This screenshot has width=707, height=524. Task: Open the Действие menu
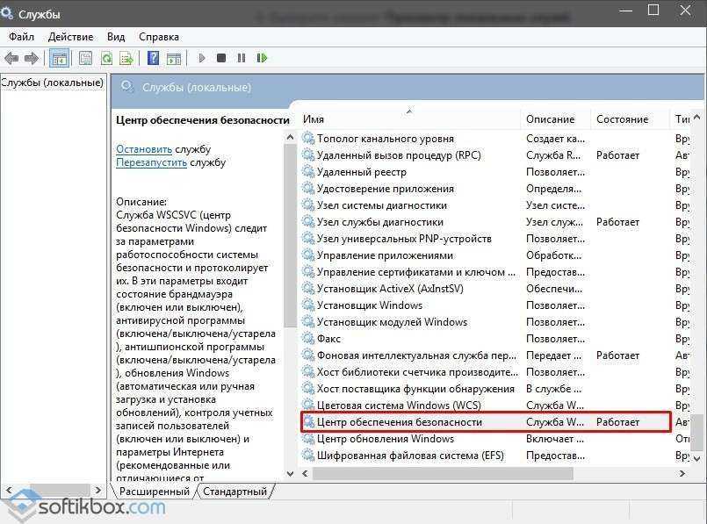click(x=70, y=36)
